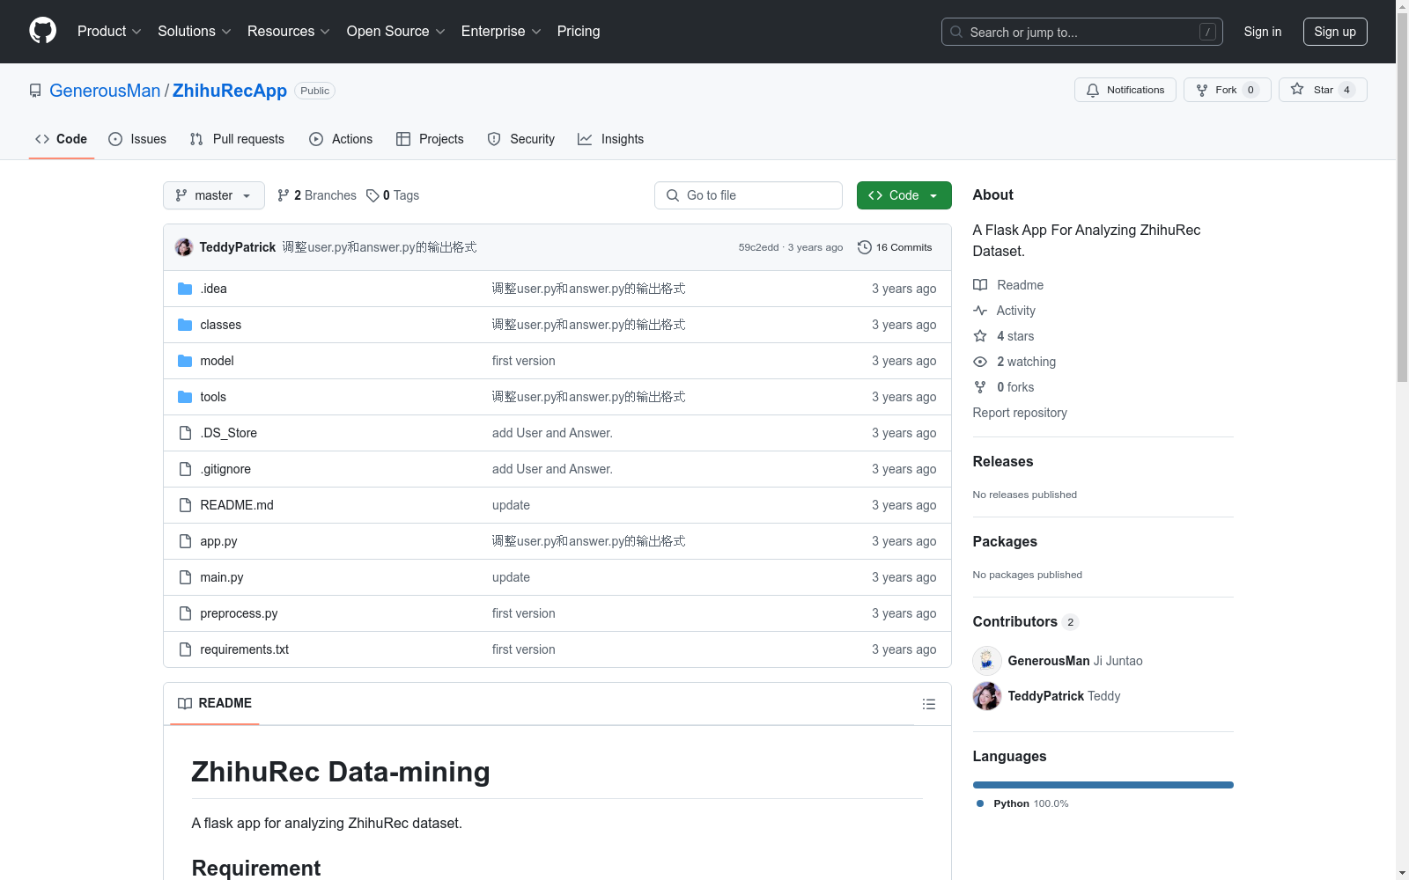Expand the Solutions menu
The width and height of the screenshot is (1409, 880).
click(195, 31)
